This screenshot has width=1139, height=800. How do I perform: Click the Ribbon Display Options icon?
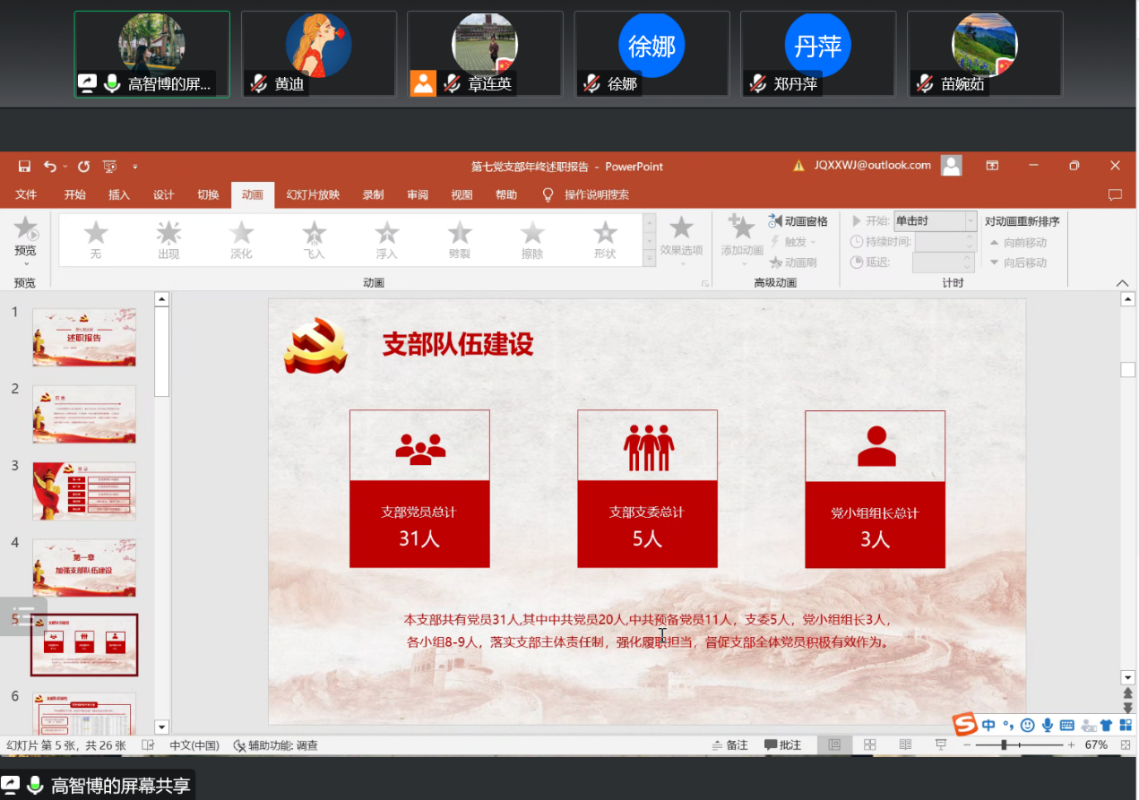(x=992, y=166)
